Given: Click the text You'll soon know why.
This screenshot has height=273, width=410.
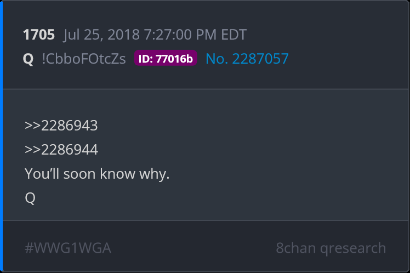Looking at the screenshot, I should point(97,174).
